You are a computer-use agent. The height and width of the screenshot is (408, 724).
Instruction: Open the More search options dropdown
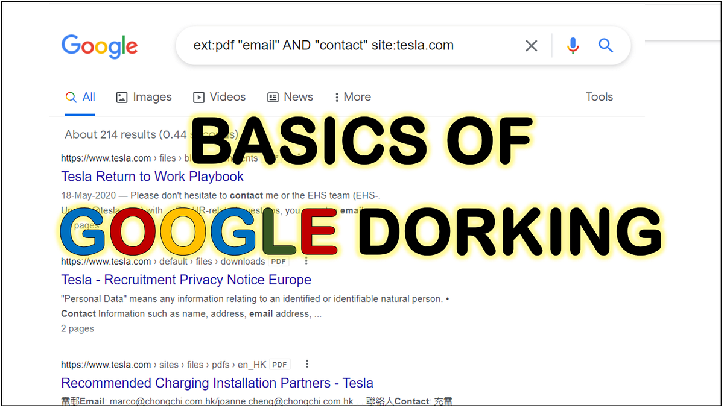[x=352, y=96]
